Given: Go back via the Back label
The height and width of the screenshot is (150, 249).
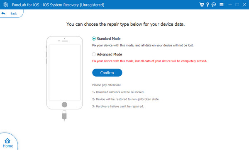Looking at the screenshot, I should [14, 14].
